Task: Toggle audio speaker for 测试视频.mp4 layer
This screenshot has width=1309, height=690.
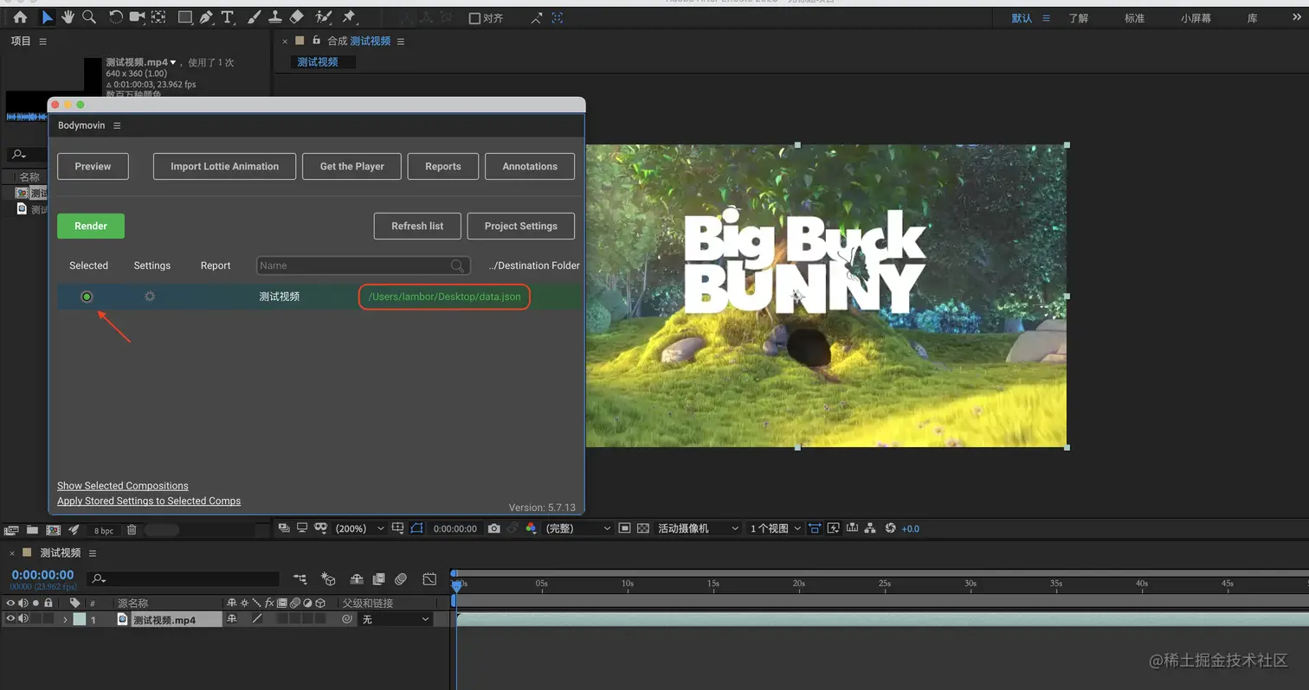Action: [x=23, y=619]
